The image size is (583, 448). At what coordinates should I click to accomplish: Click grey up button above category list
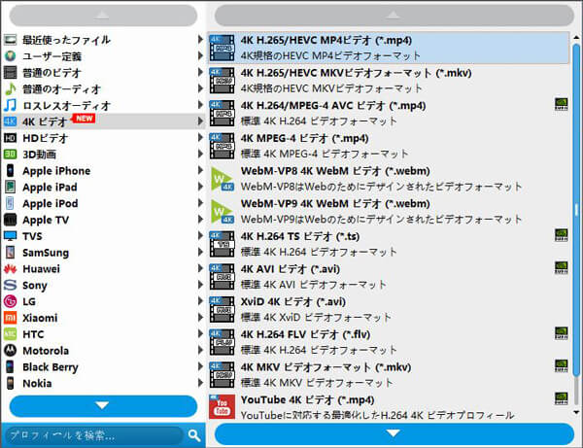click(x=103, y=16)
